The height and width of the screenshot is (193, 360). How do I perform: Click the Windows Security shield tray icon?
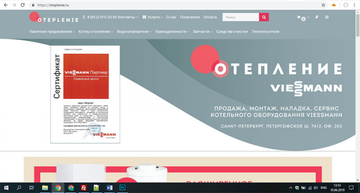(297, 188)
